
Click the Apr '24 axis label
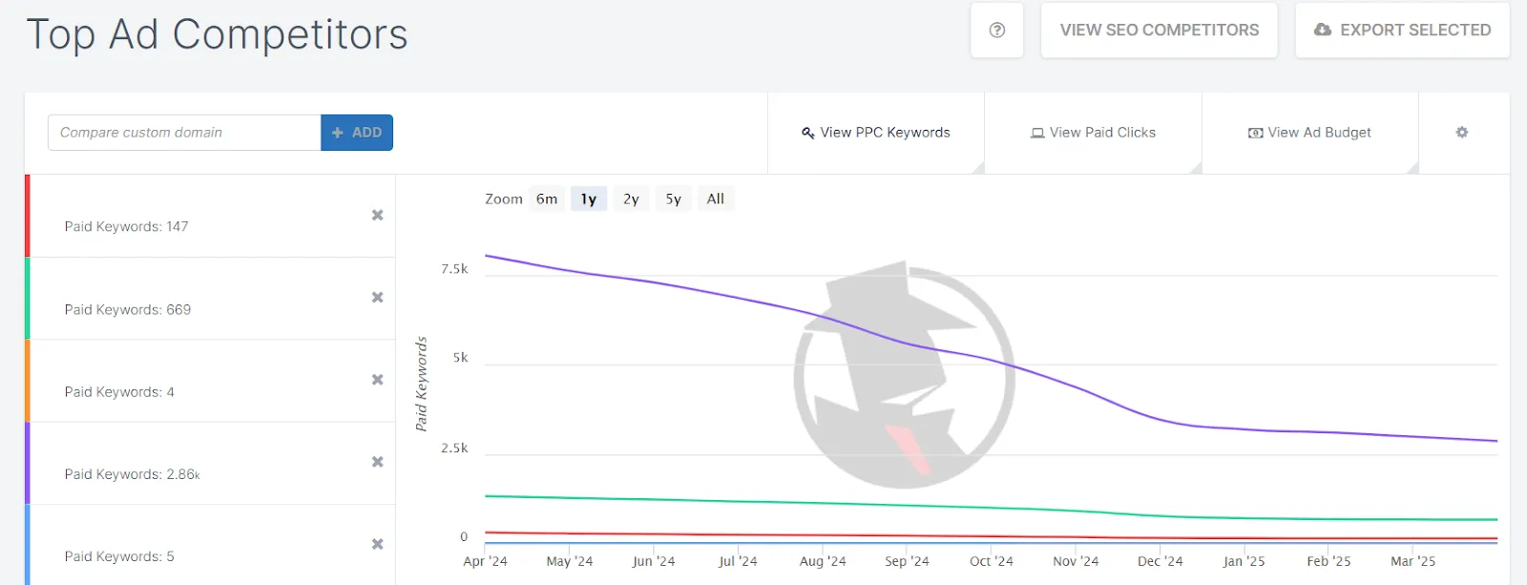coord(485,561)
